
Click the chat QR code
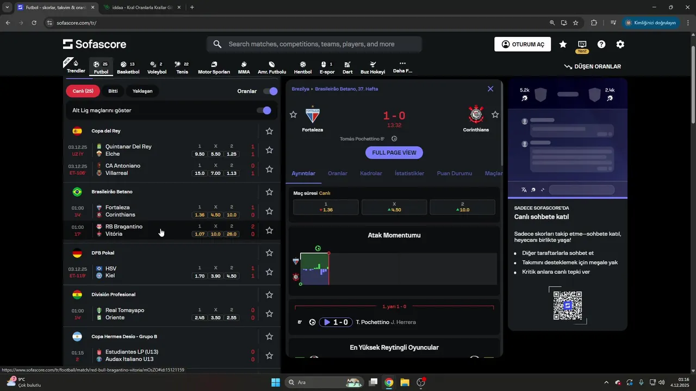568,305
